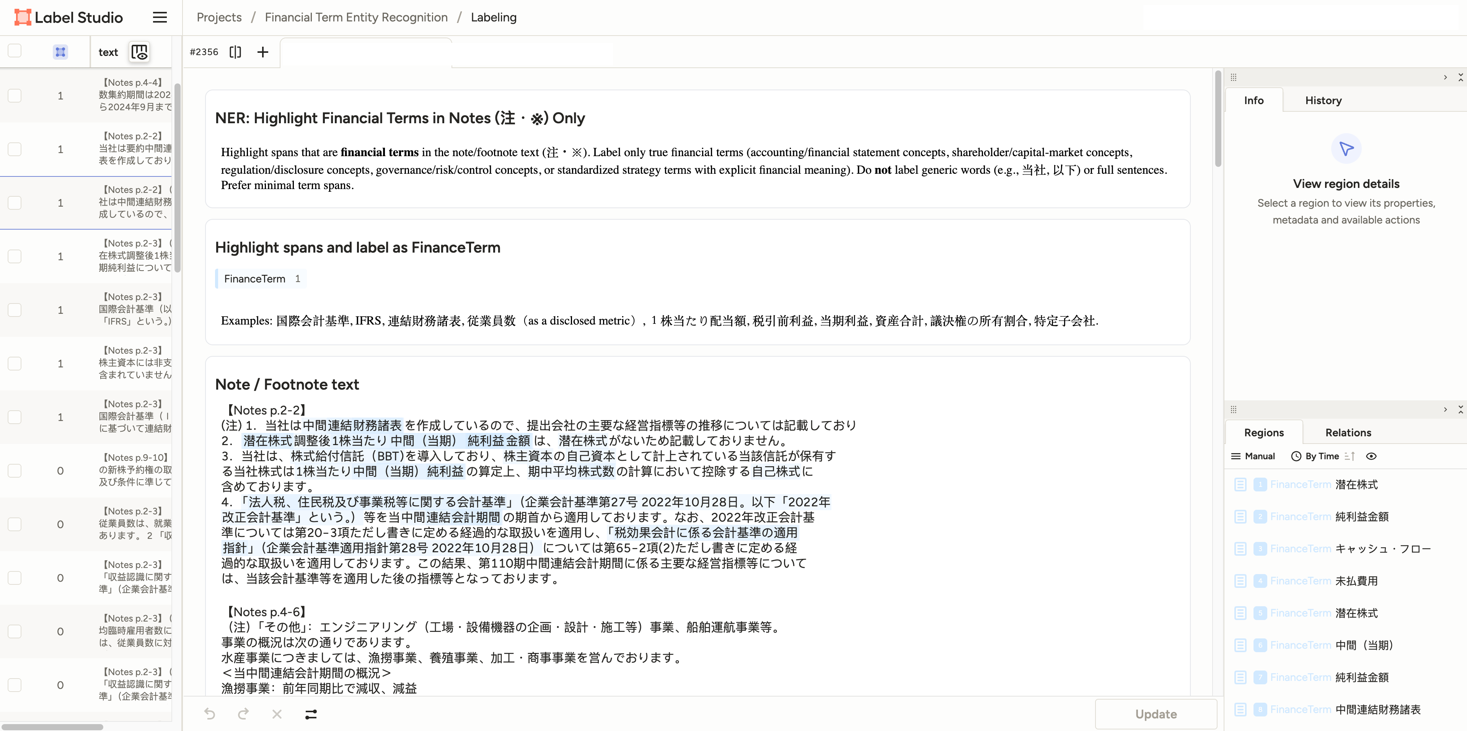Check the select-all tasks checkbox
Viewport: 1467px width, 731px height.
(15, 51)
